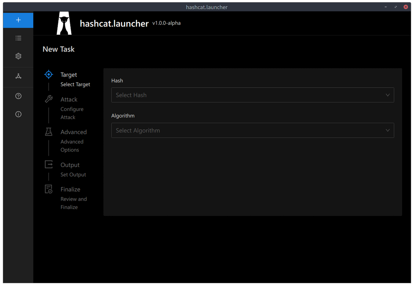
Task: Click the New Task heading
Action: point(59,49)
